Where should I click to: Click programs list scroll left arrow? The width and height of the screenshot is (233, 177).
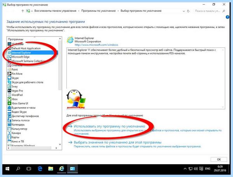[x=9, y=148]
